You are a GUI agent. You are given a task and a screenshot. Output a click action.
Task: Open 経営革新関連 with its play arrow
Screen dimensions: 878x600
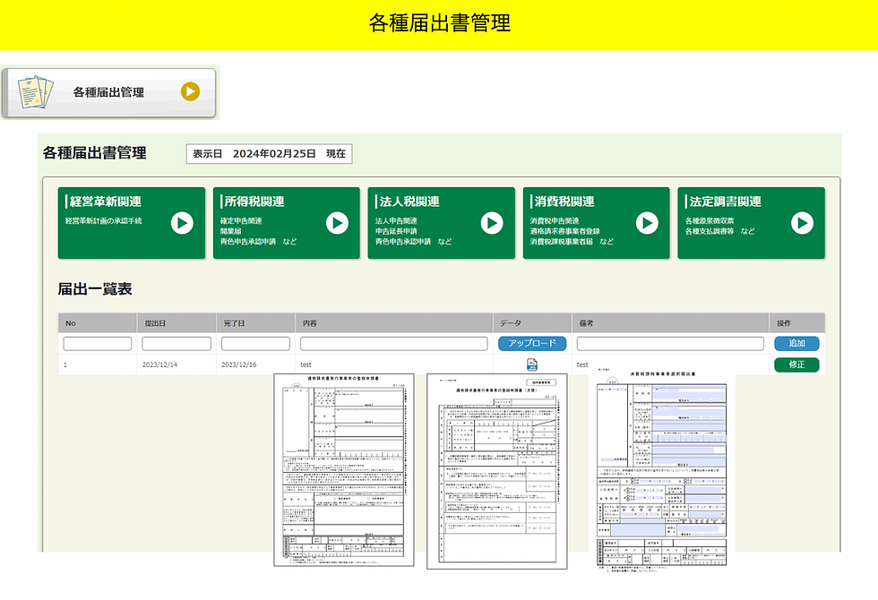coord(182,223)
